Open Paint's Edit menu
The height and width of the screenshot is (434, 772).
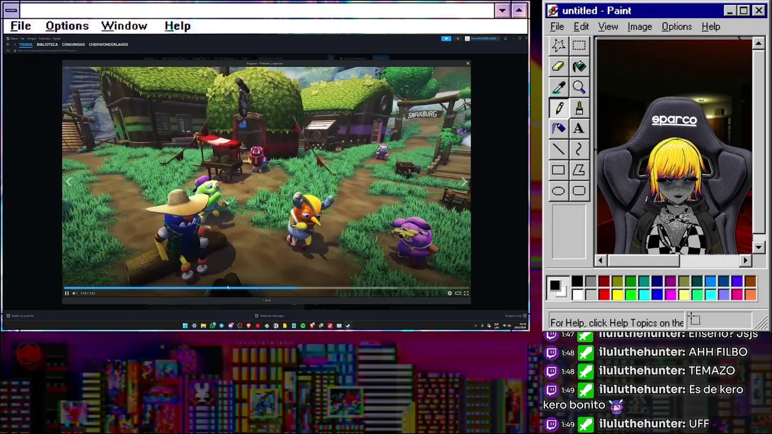[x=581, y=27]
